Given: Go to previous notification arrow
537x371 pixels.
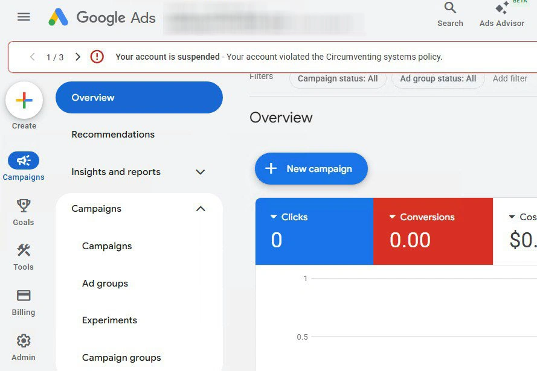Looking at the screenshot, I should pyautogui.click(x=33, y=57).
